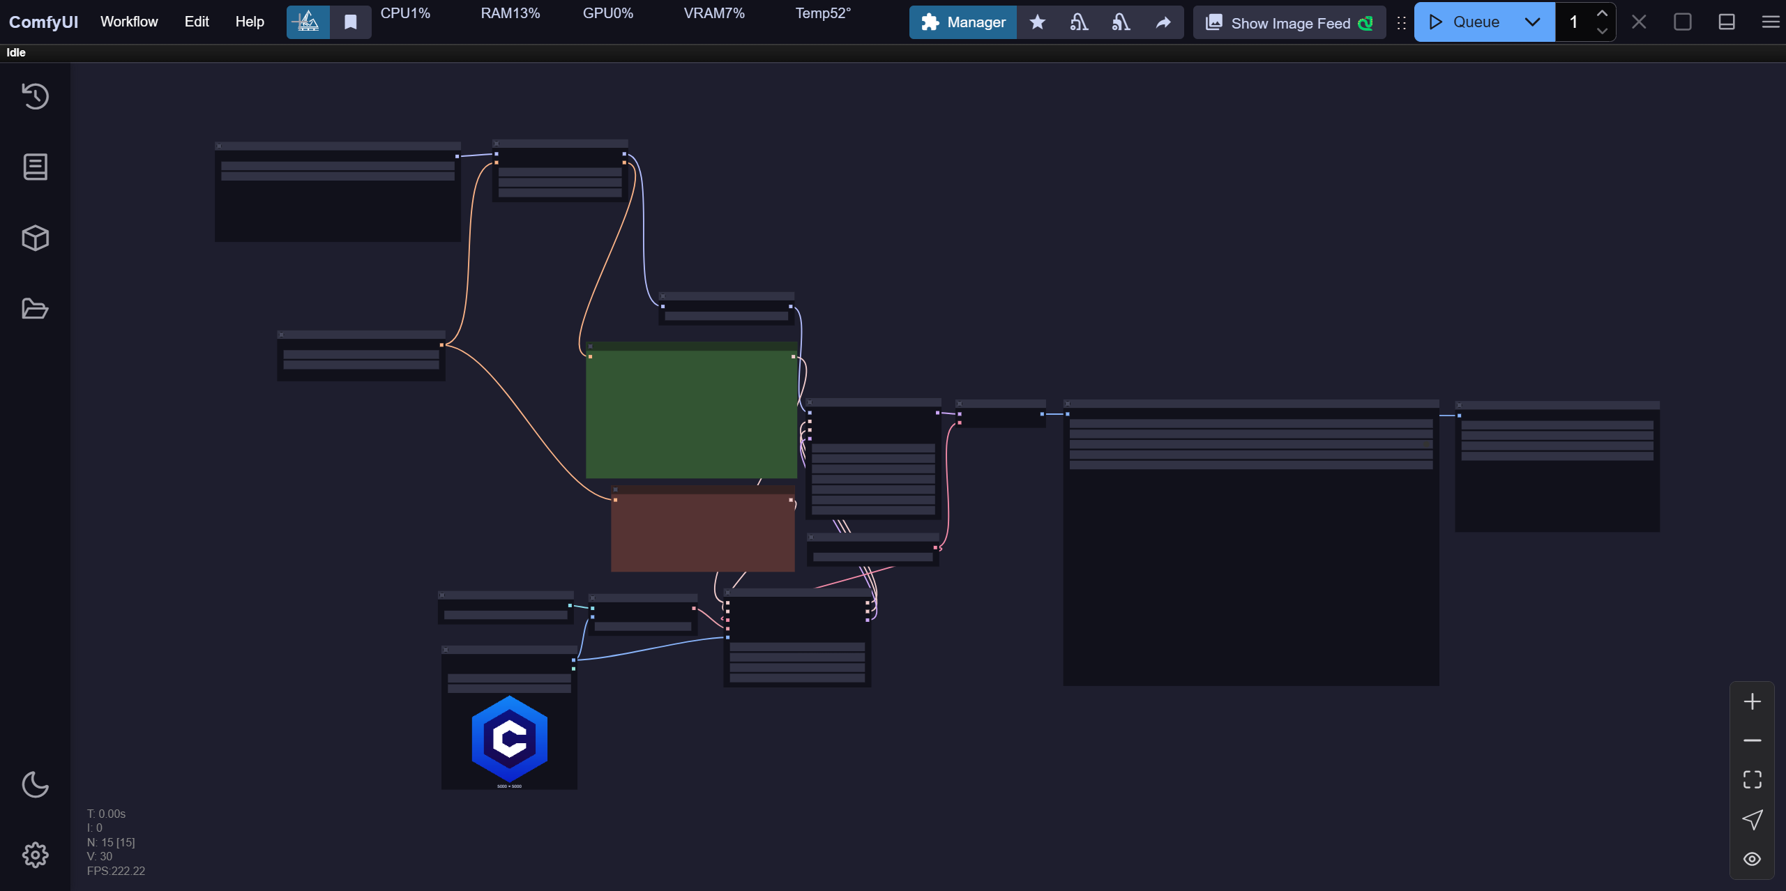
Task: Open the node library cube icon
Action: 35,238
